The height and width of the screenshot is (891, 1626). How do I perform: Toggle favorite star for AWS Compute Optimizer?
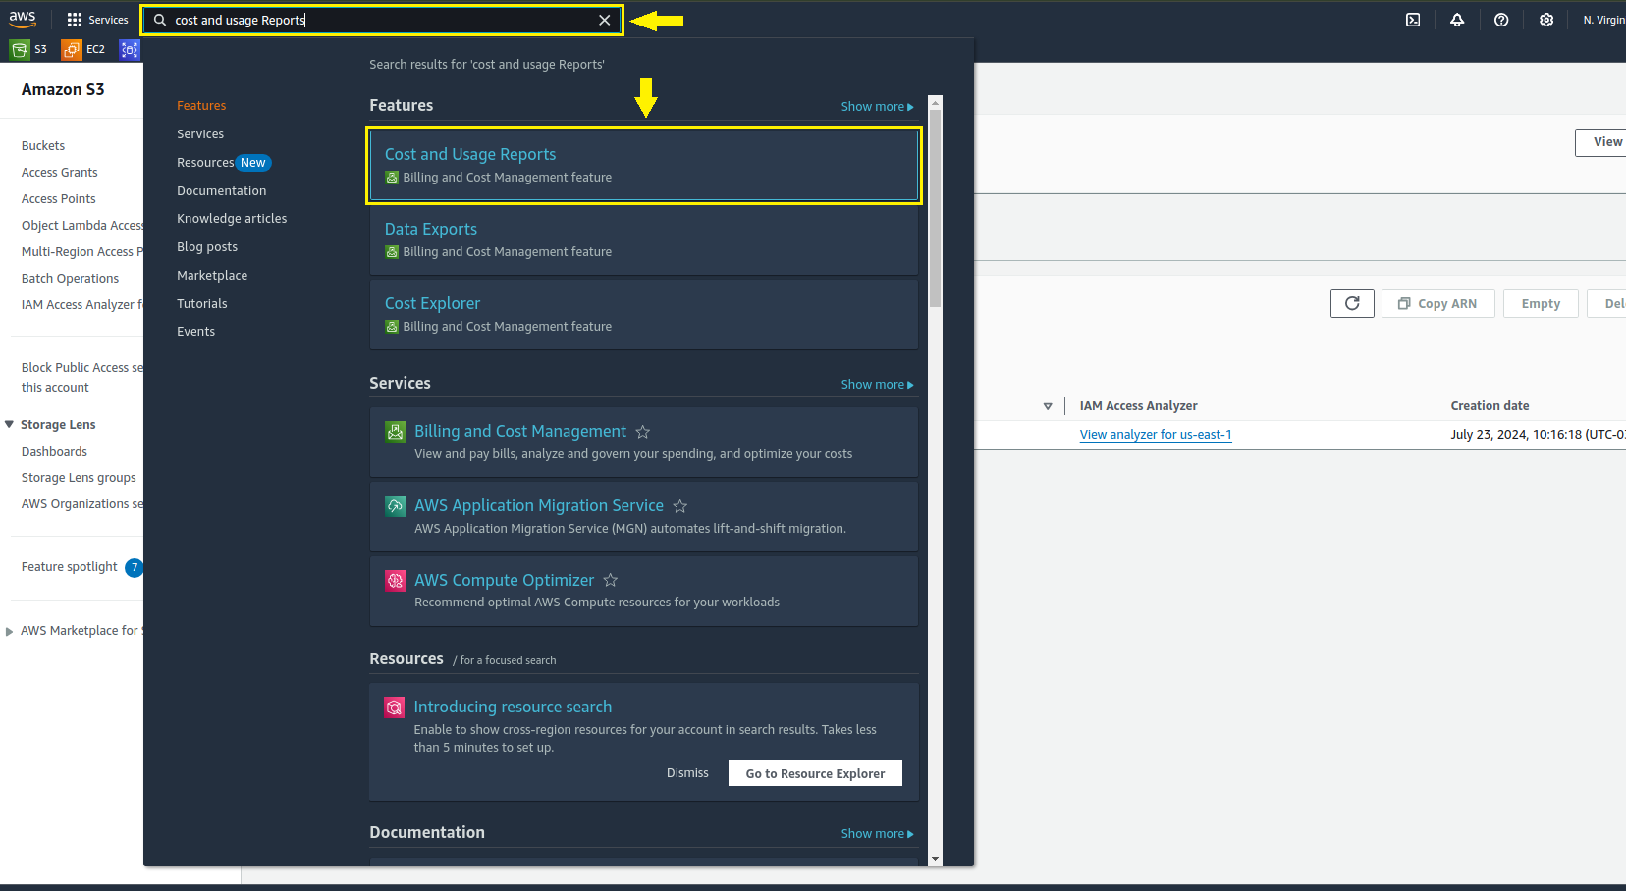click(611, 581)
